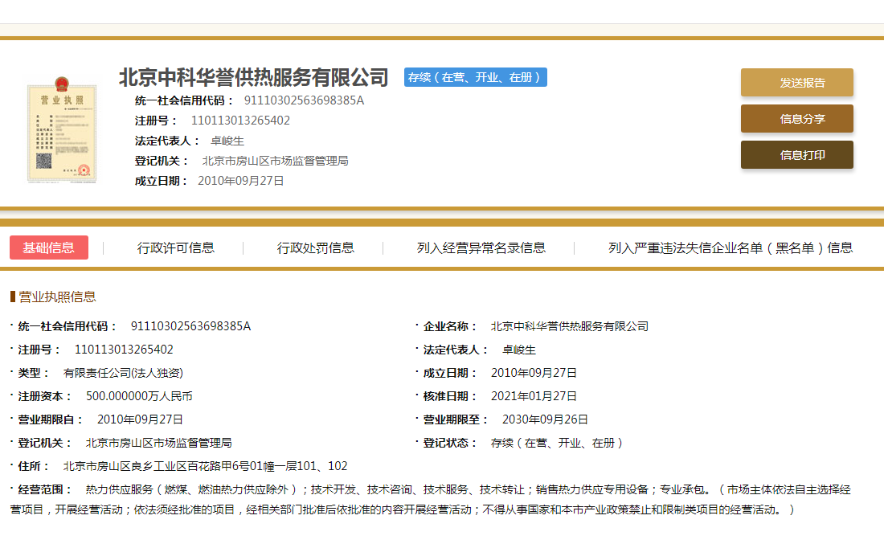Select the 营业期限至 value 2030年09月26日
The width and height of the screenshot is (884, 540).
click(545, 419)
